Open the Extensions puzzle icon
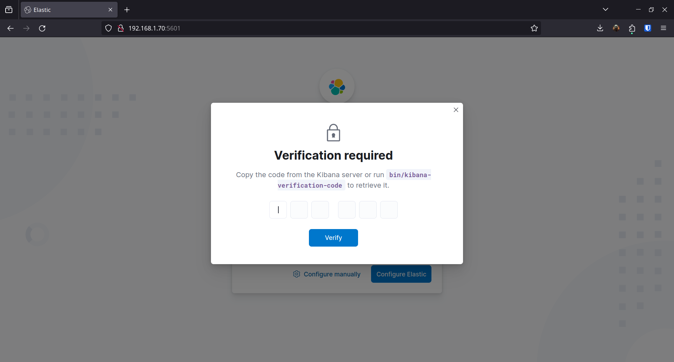Viewport: 674px width, 362px height. pyautogui.click(x=632, y=28)
